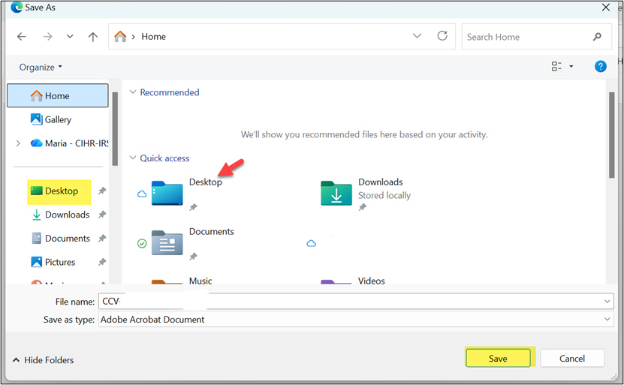Open the Downloads folder in Quick access
This screenshot has height=385, width=624.
336,192
